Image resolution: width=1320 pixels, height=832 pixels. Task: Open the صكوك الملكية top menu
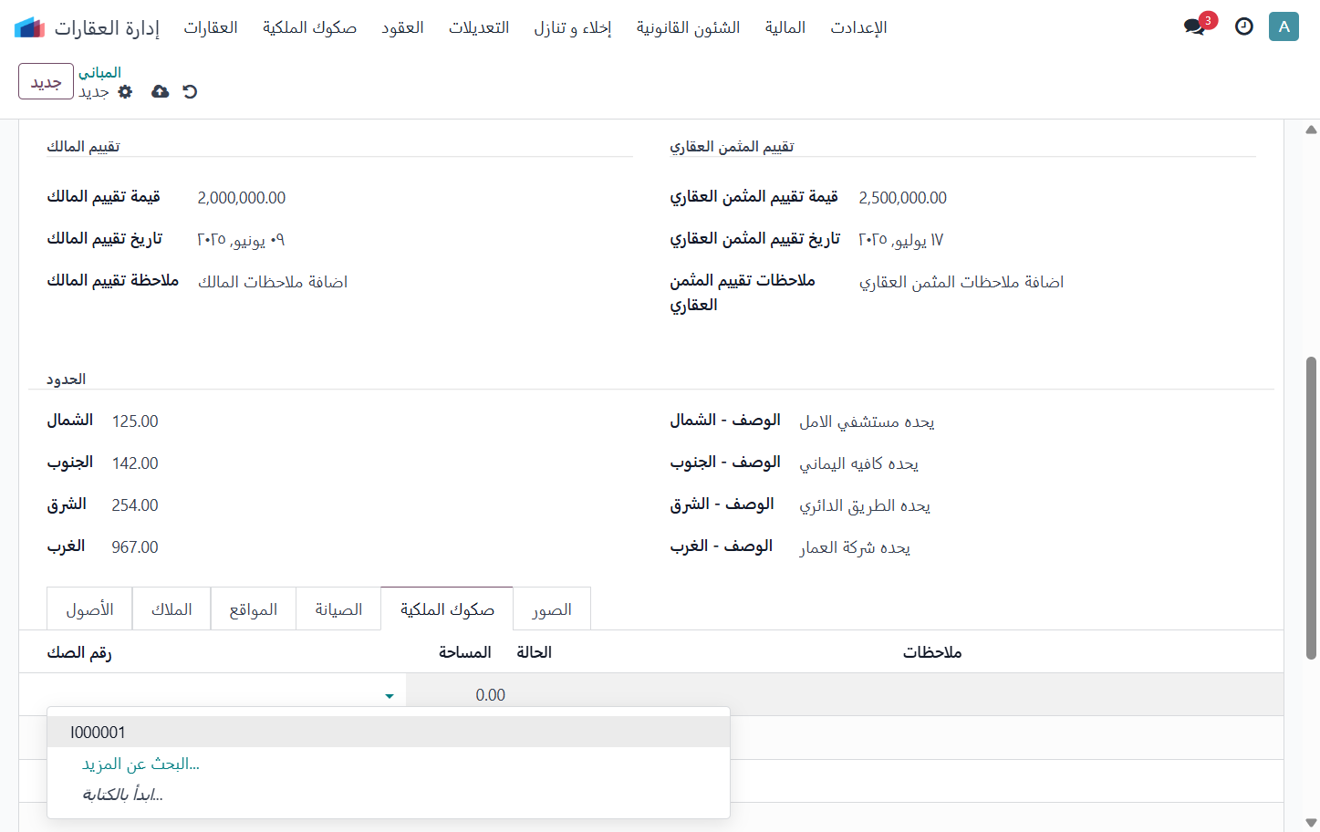tap(309, 27)
